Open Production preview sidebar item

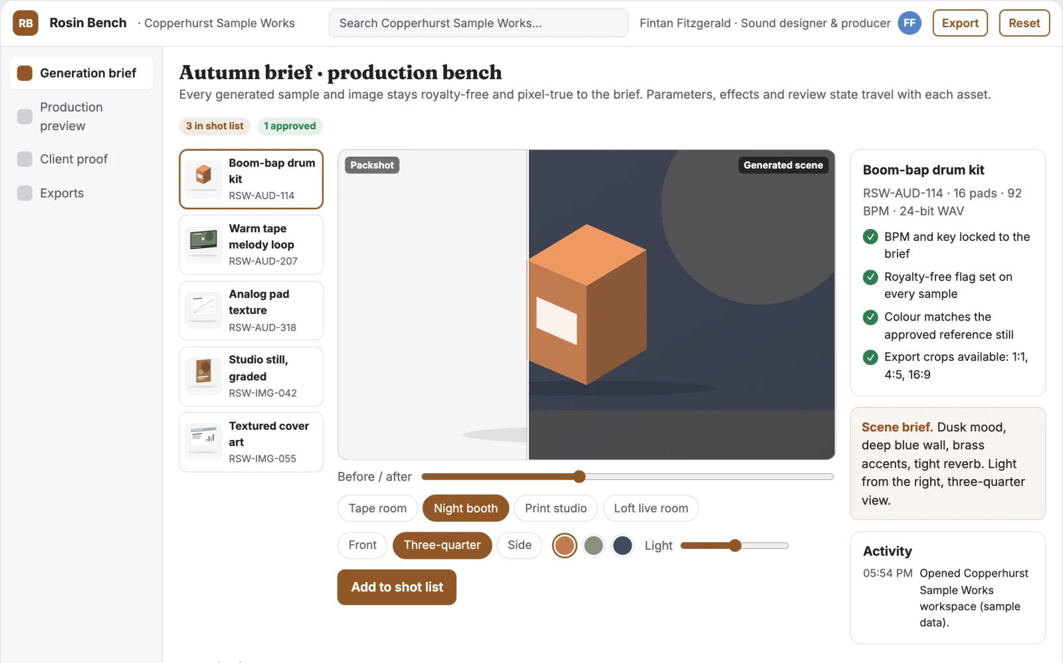pos(81,116)
